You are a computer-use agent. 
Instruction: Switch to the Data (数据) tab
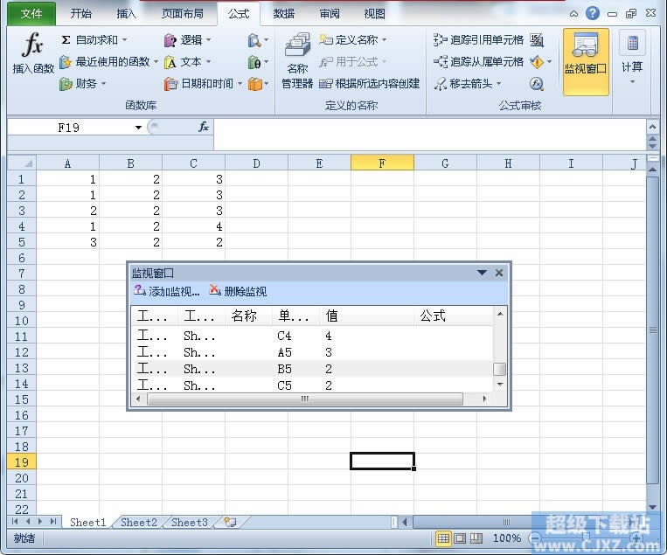284,14
